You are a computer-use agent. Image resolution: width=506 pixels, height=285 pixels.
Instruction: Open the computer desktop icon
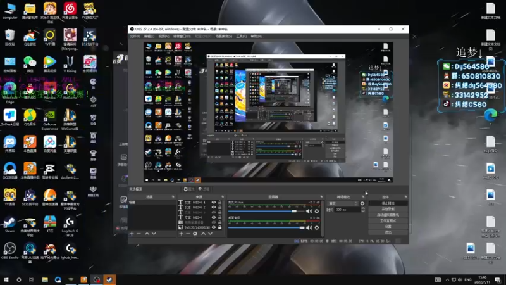coord(9,11)
